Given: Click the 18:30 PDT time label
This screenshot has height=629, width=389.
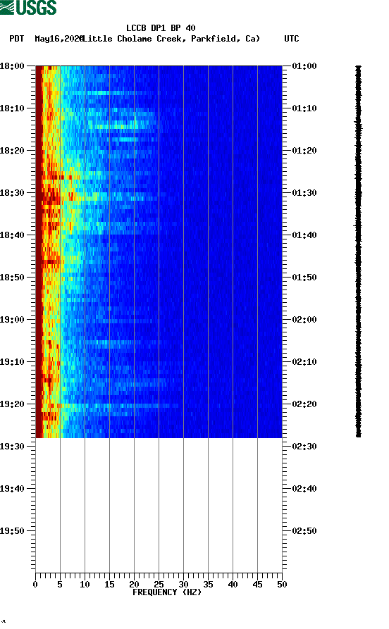Looking at the screenshot, I should tap(12, 192).
